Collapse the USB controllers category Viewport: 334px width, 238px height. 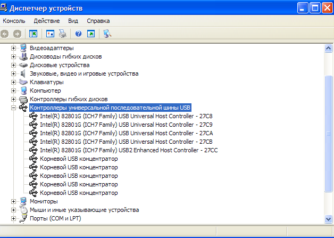tap(14, 108)
